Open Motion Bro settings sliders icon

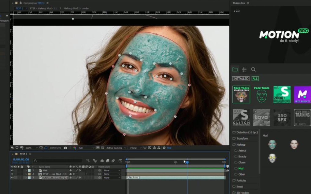244,70
